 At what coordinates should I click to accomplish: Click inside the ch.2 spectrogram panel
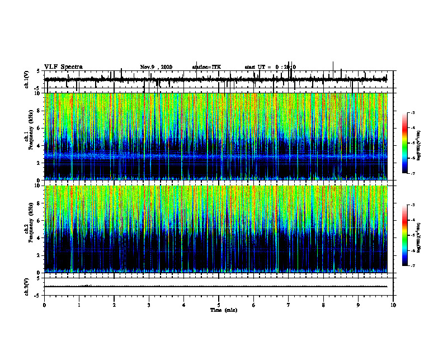click(x=215, y=229)
